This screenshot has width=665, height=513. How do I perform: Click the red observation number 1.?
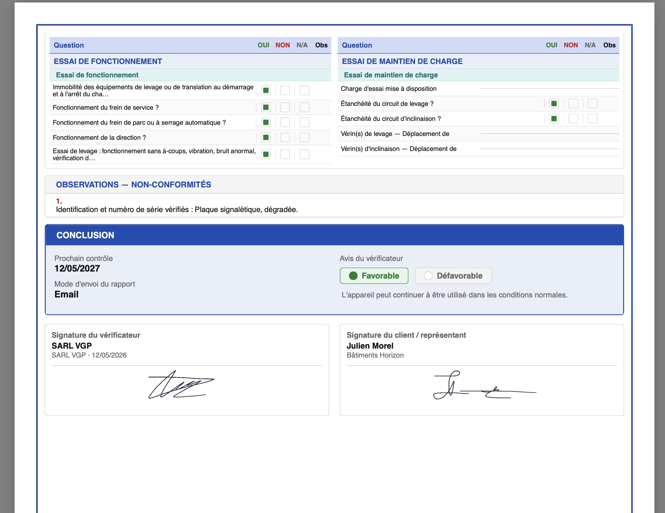tap(59, 201)
